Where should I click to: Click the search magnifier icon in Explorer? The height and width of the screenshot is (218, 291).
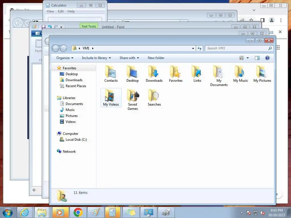[x=270, y=48]
